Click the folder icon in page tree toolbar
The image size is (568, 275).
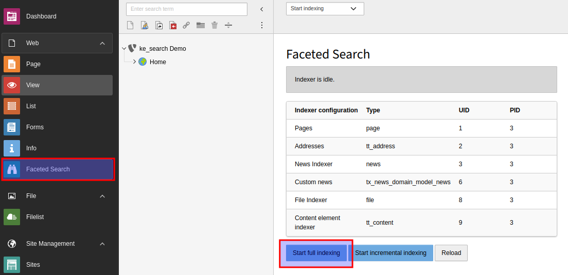tap(201, 25)
